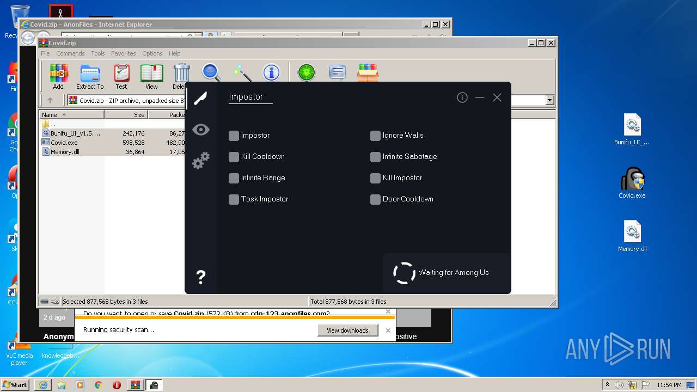Sort file list by Packed column
Viewport: 697px width, 392px height.
[x=167, y=115]
